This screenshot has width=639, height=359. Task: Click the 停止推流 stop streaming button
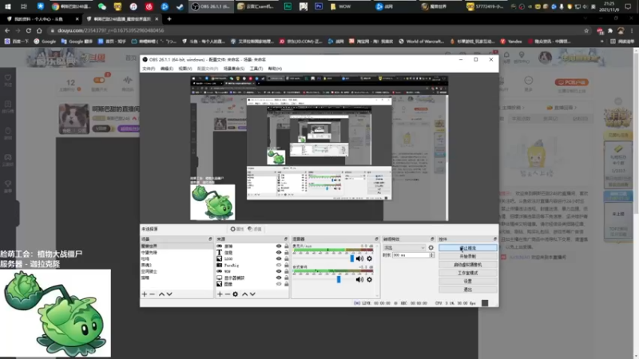468,248
